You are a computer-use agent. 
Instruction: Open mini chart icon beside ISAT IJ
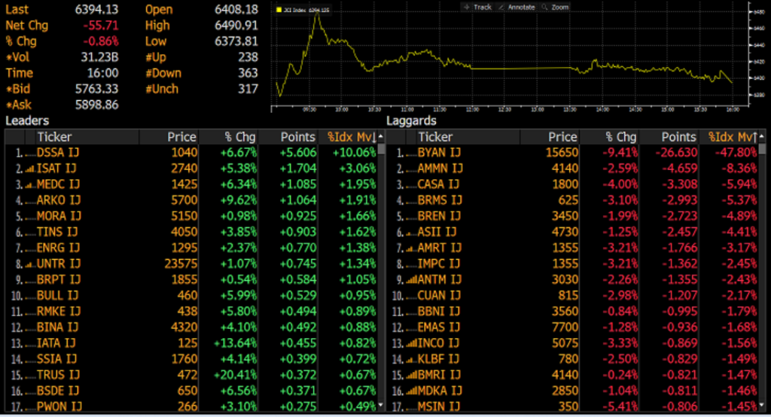(30, 169)
